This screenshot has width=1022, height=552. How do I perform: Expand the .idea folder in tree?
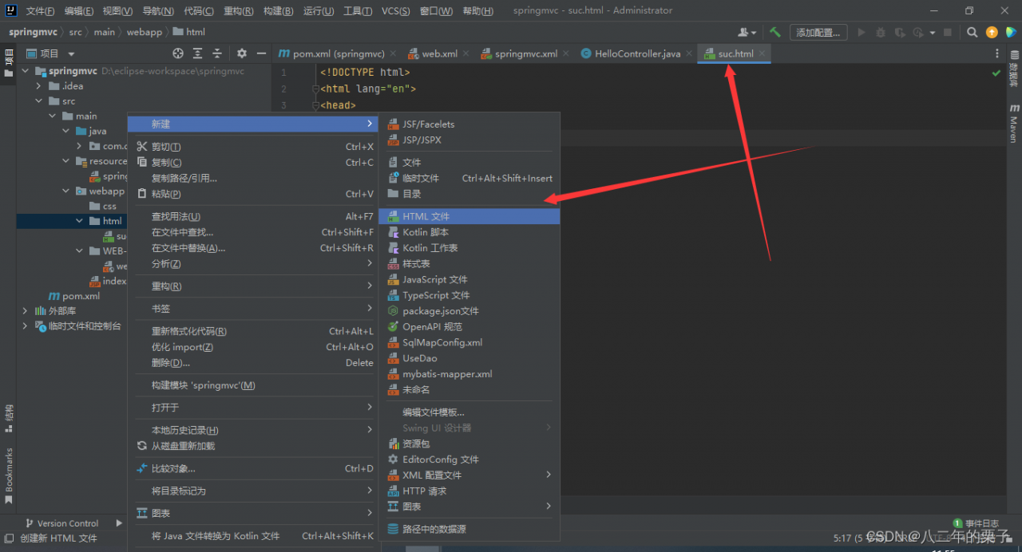coord(38,86)
